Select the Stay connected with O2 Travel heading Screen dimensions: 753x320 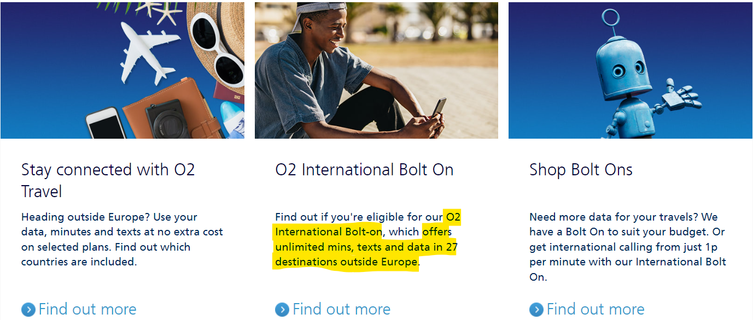(107, 179)
